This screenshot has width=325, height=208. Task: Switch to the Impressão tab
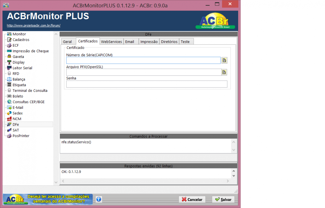[x=149, y=42]
